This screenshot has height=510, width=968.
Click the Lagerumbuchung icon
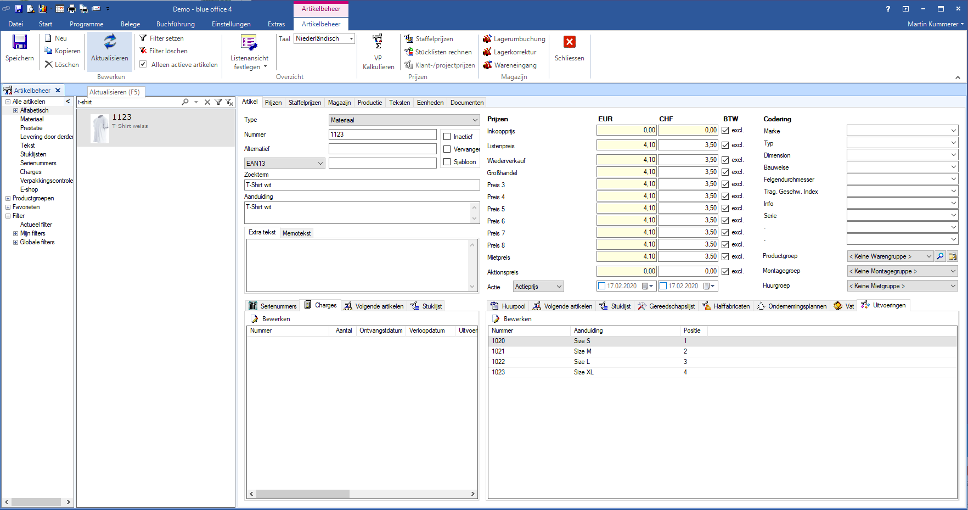click(487, 39)
